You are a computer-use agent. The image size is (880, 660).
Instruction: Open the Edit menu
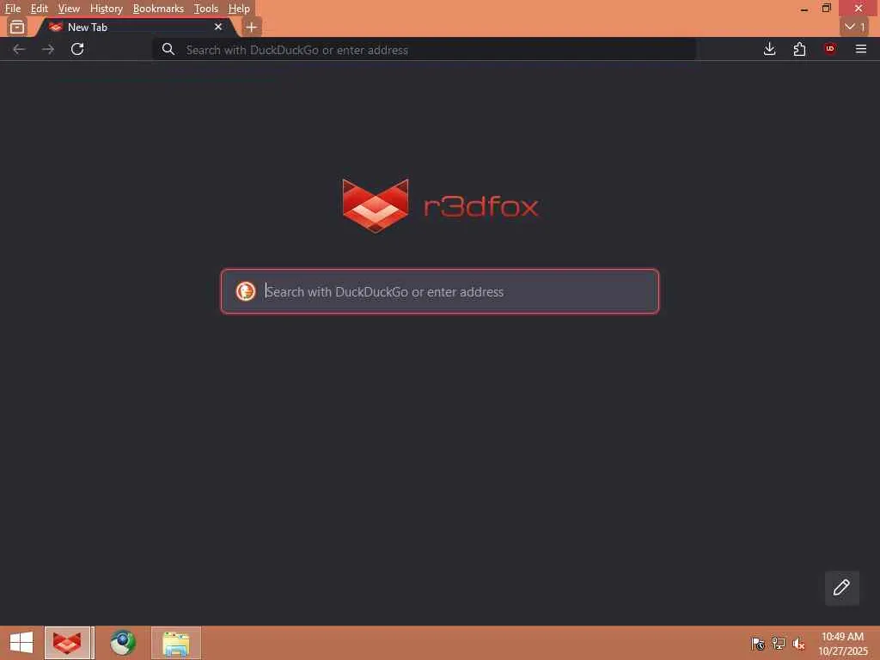[x=39, y=9]
